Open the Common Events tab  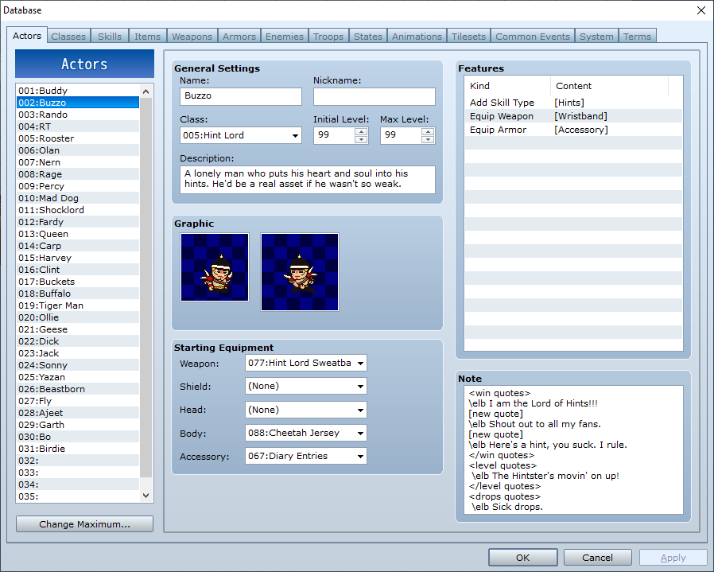pos(532,37)
